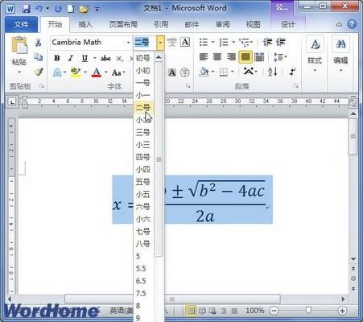Click the phonetic guide 變 icon
The width and height of the screenshot is (363, 322).
tap(172, 42)
